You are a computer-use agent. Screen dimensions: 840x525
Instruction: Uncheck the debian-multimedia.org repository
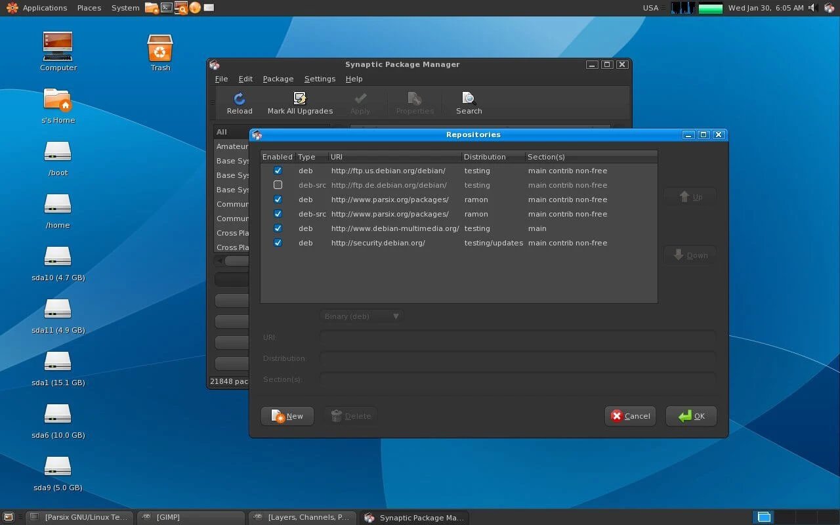pos(278,228)
